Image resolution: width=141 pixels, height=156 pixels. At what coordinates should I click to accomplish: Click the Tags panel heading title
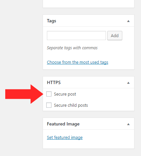click(x=51, y=21)
